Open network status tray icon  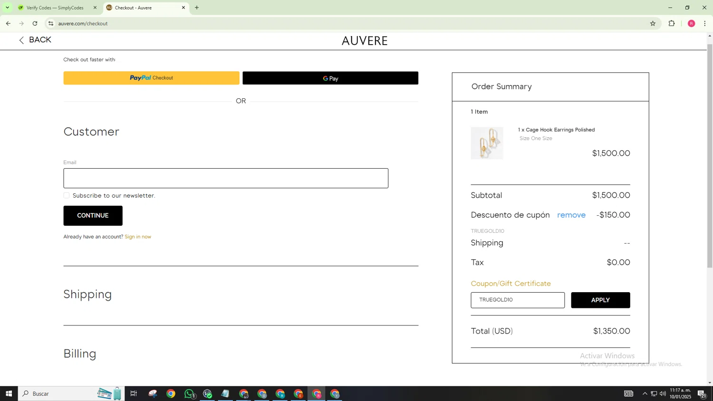[x=654, y=393]
